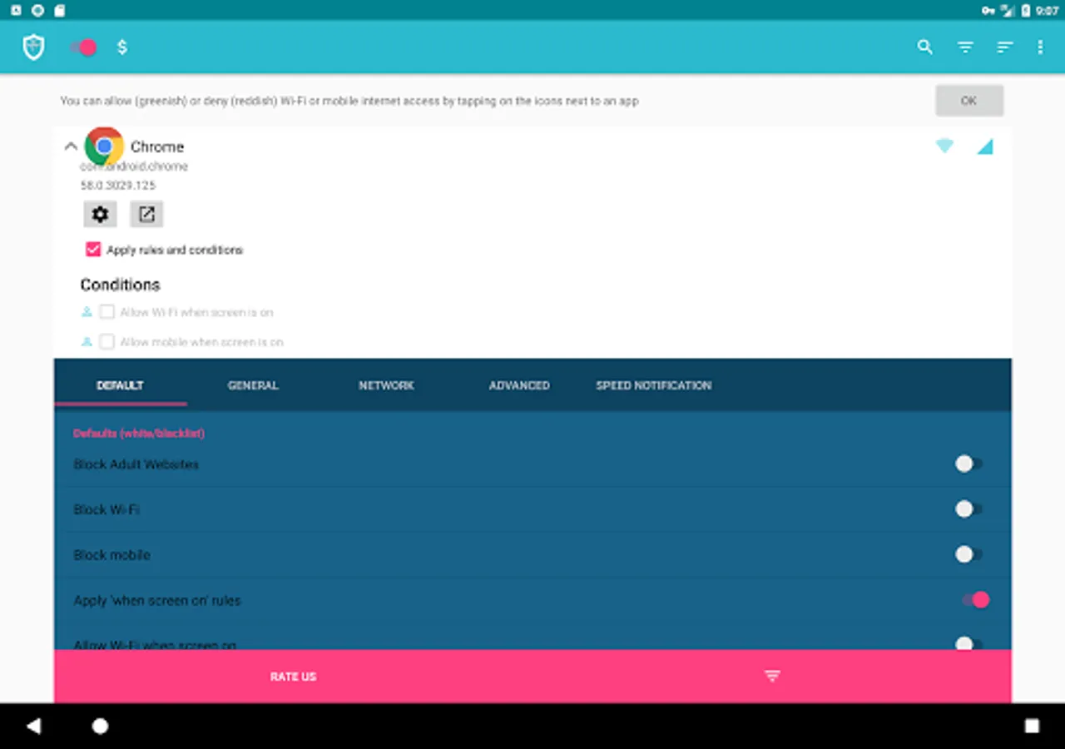Tap the Android recent apps button
The width and height of the screenshot is (1065, 749).
pos(1032,726)
